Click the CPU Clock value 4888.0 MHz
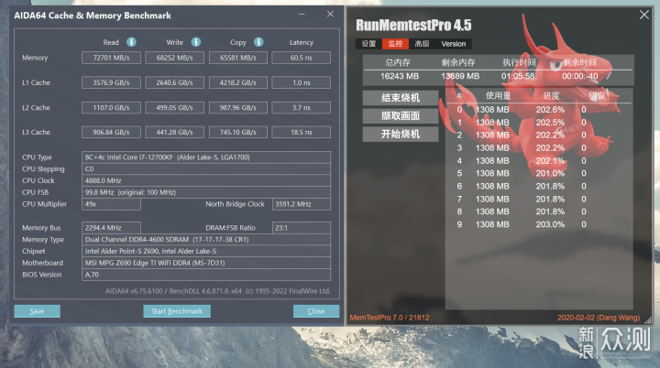The width and height of the screenshot is (660, 368). pyautogui.click(x=206, y=181)
